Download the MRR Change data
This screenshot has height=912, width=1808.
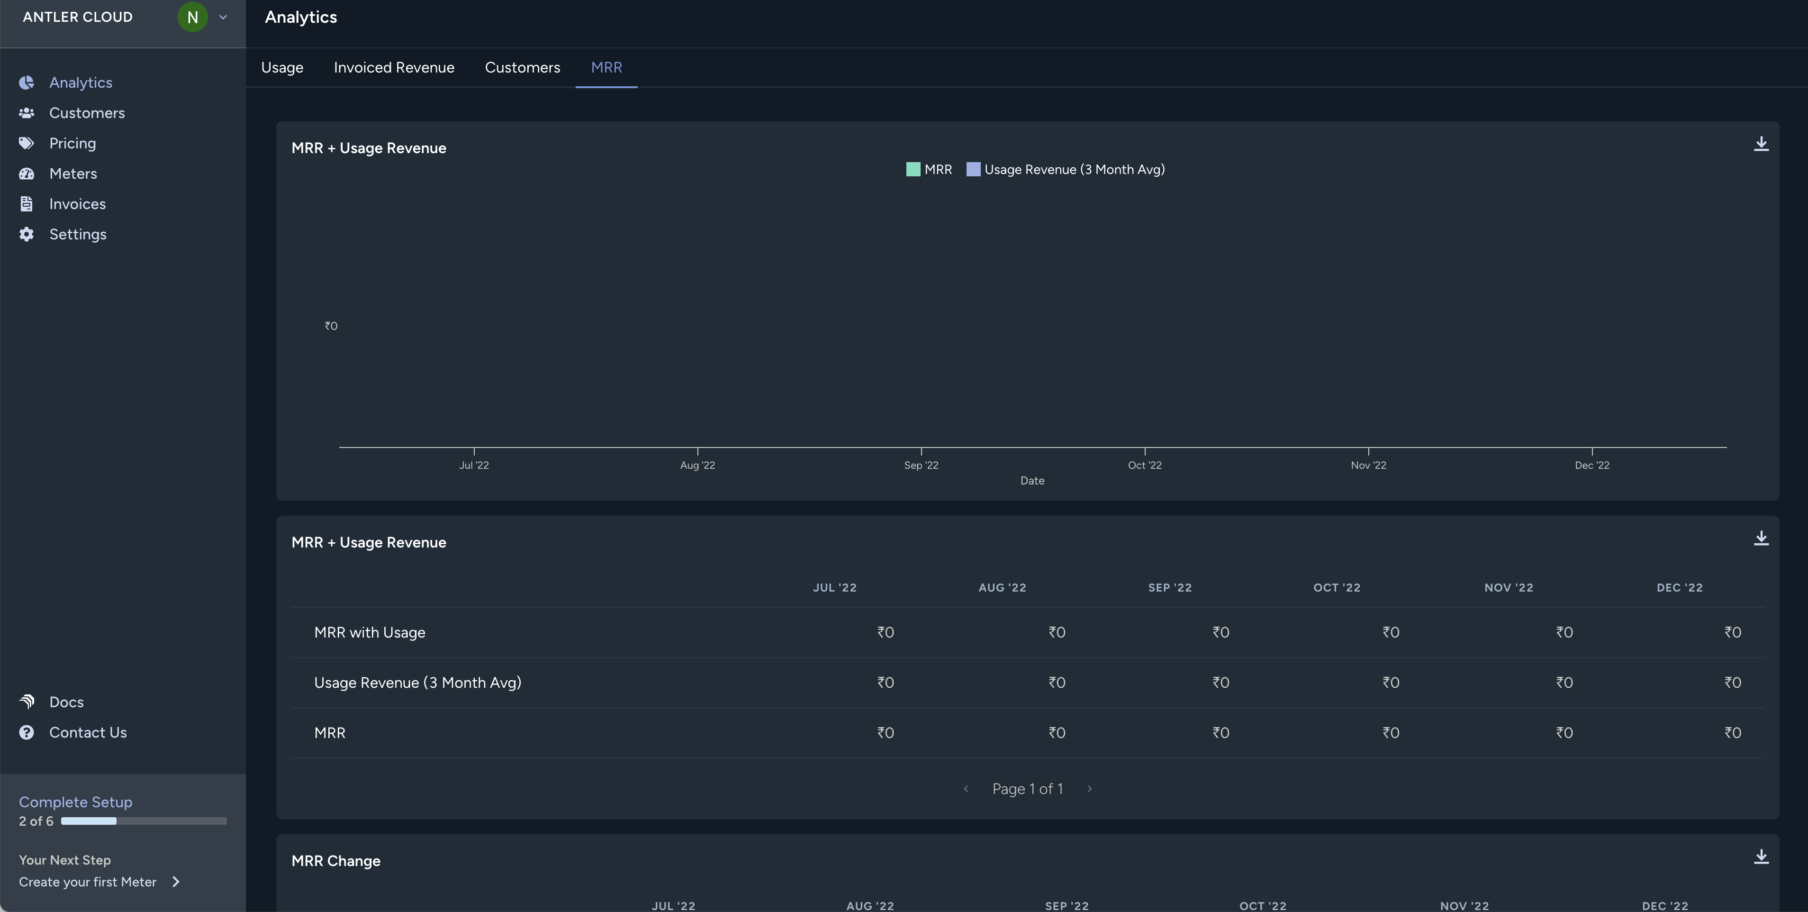pyautogui.click(x=1761, y=857)
